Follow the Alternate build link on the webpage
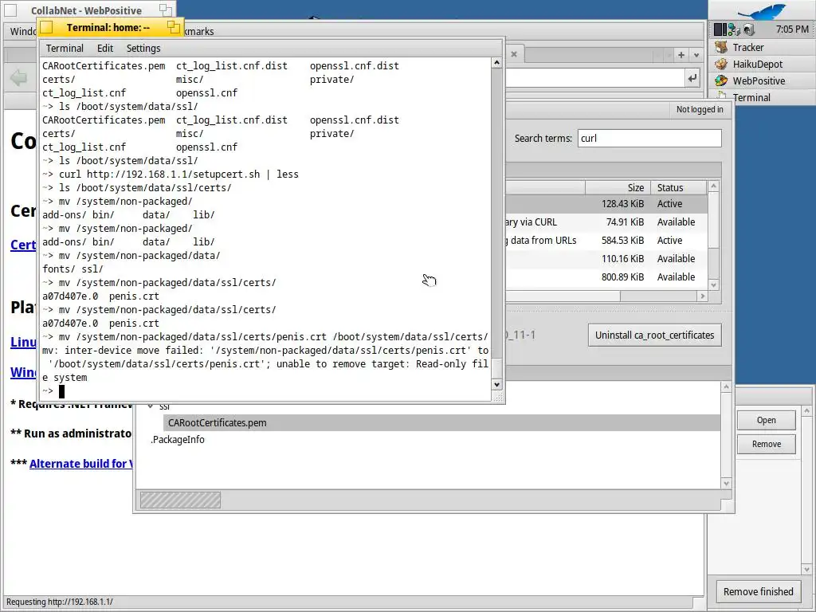816x612 pixels. [x=80, y=464]
